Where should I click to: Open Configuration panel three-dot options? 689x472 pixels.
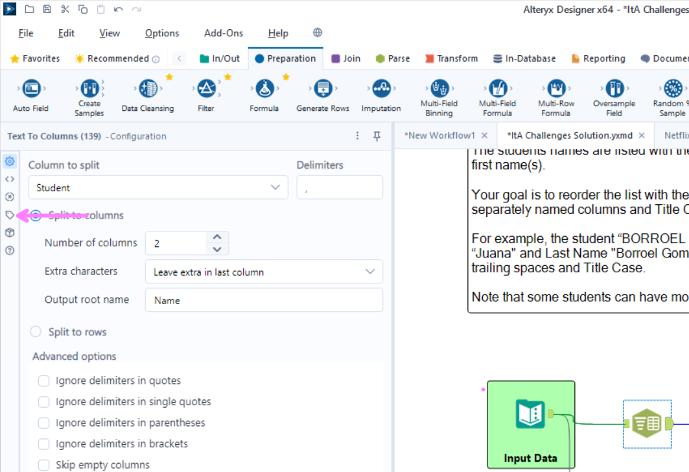(x=357, y=136)
